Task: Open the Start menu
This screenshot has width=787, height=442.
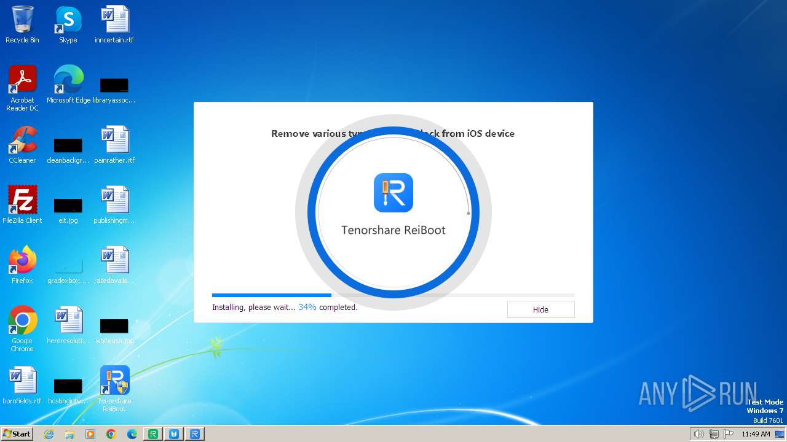Action: (17, 434)
